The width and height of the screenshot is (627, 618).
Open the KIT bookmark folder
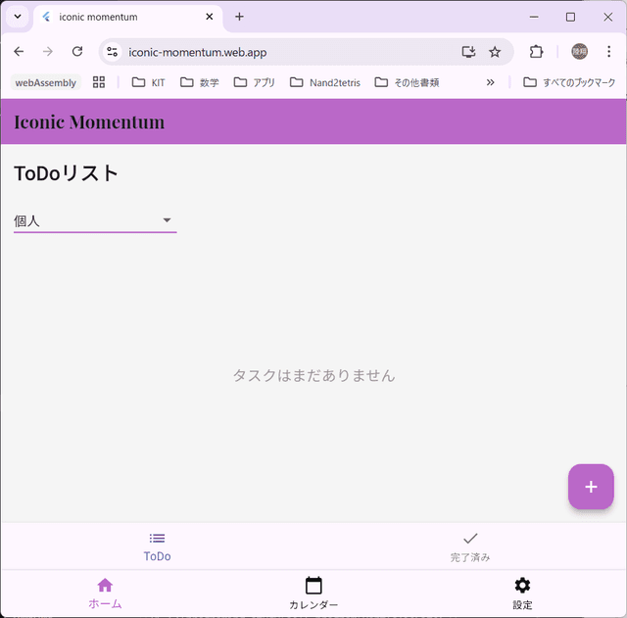point(148,82)
